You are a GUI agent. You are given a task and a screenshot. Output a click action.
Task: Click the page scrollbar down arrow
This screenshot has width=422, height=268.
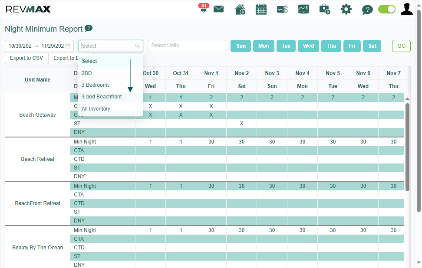[x=419, y=263]
